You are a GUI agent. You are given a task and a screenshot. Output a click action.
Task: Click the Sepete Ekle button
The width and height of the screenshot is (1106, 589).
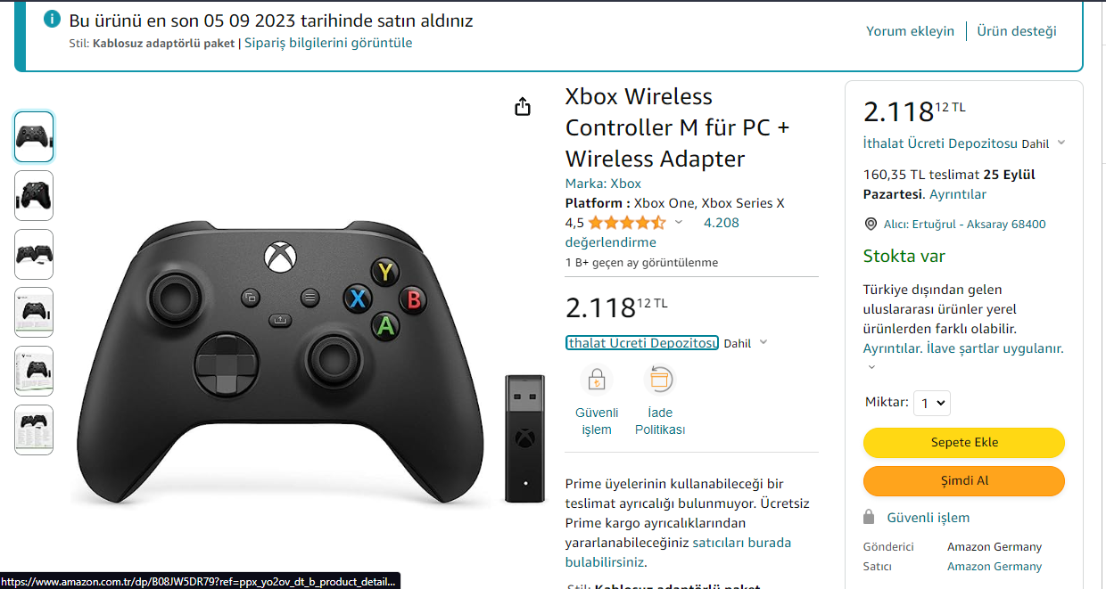pos(964,443)
